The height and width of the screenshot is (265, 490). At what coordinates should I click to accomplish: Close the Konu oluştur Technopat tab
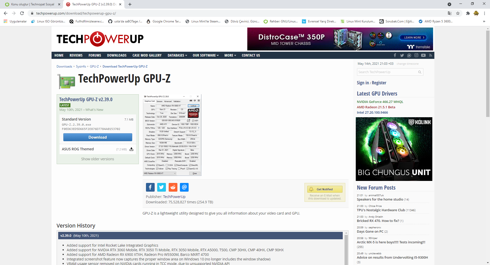pos(59,4)
